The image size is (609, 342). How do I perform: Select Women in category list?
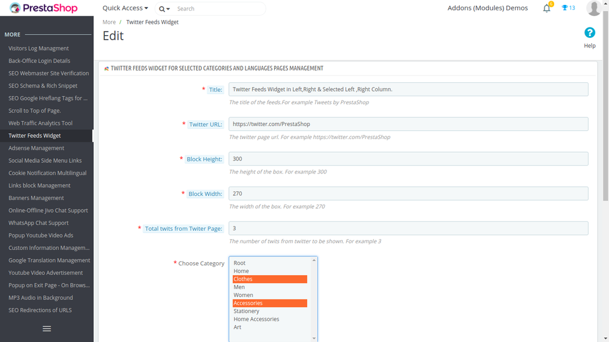(x=270, y=295)
